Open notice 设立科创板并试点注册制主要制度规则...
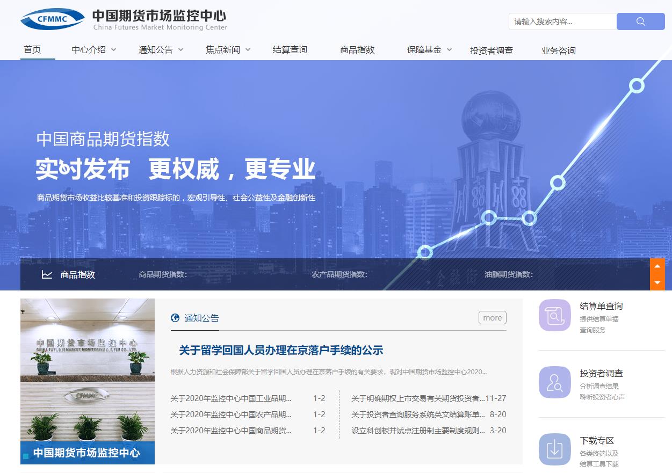Viewport: 672px width, 473px height. point(418,431)
